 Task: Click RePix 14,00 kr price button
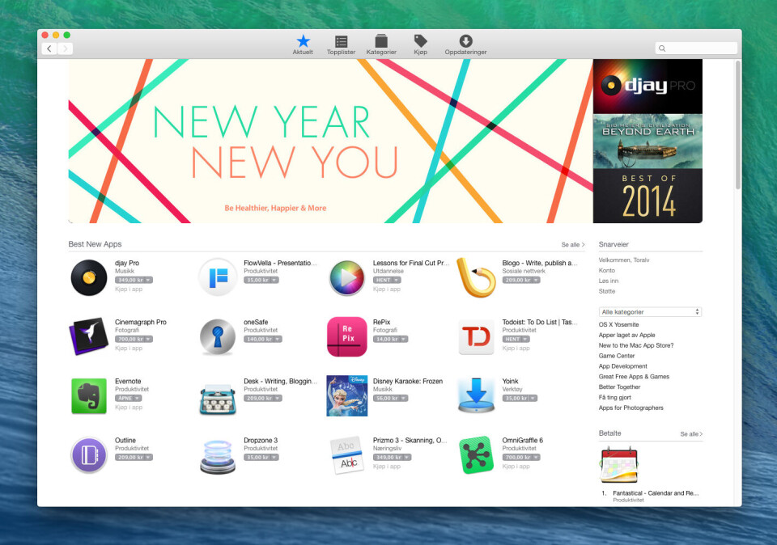pyautogui.click(x=390, y=339)
